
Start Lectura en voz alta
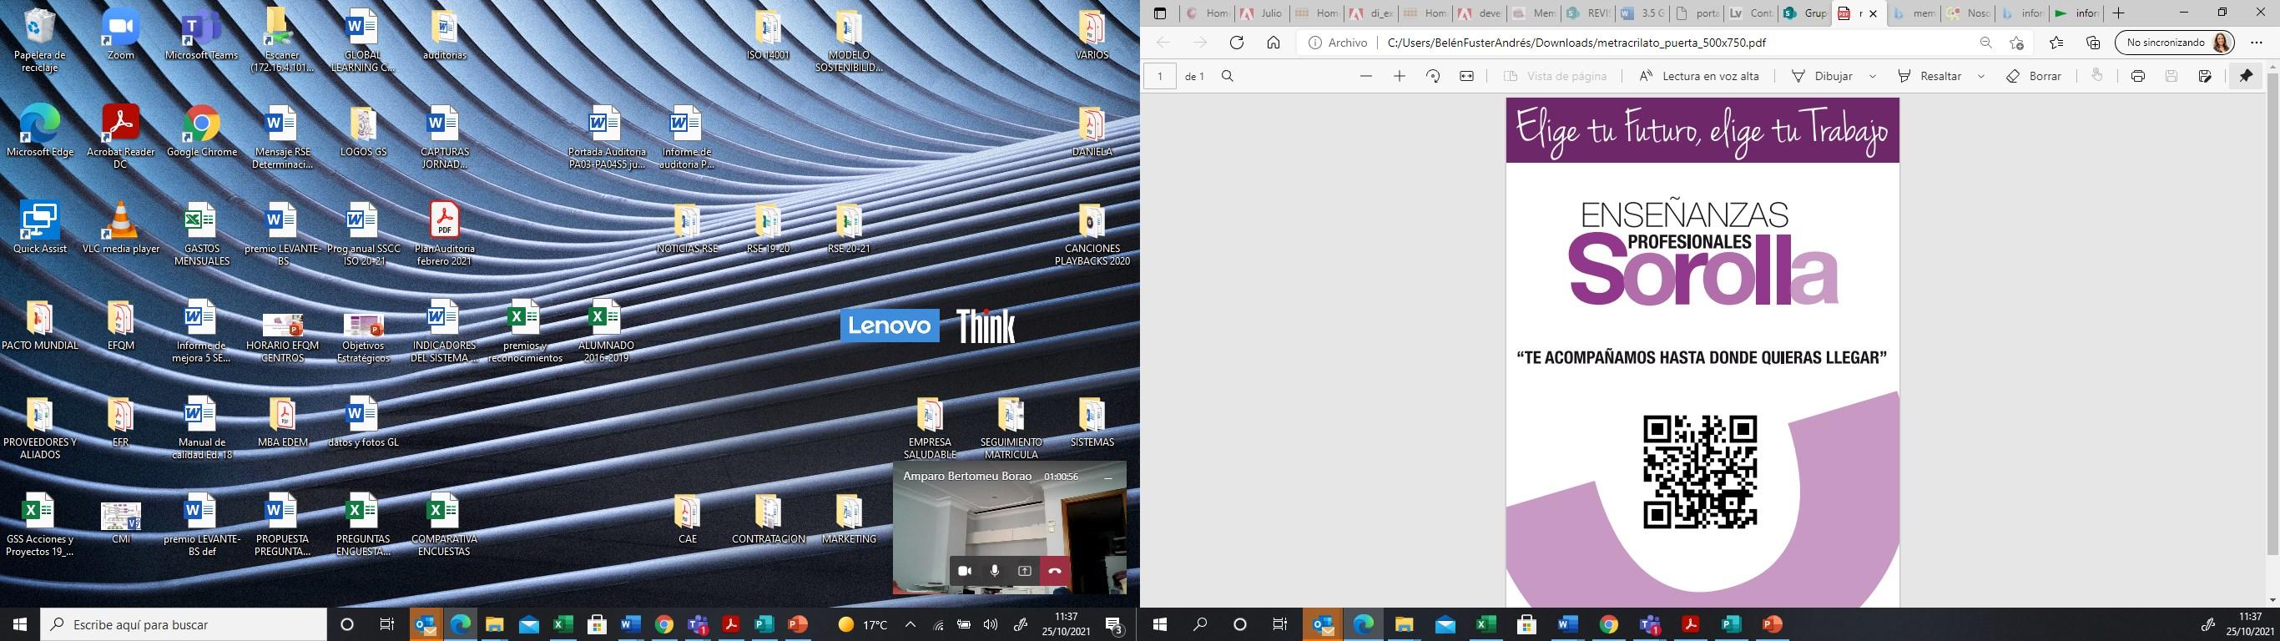pyautogui.click(x=1698, y=76)
